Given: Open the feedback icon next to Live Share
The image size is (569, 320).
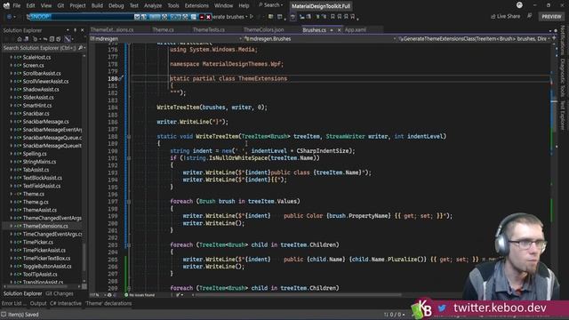Looking at the screenshot, I should point(530,16).
